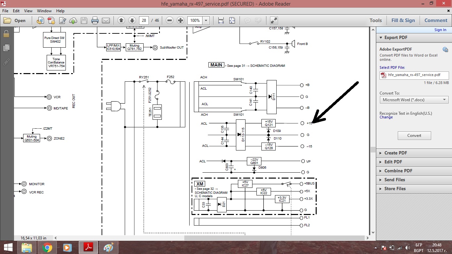Click the fit width scrolling icon
The image size is (452, 254).
[221, 21]
